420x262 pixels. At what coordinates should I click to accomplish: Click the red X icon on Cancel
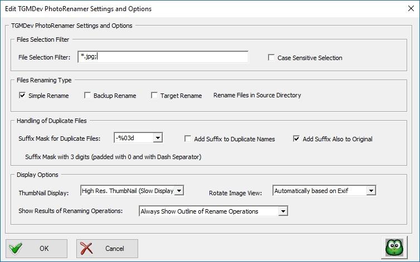86,248
